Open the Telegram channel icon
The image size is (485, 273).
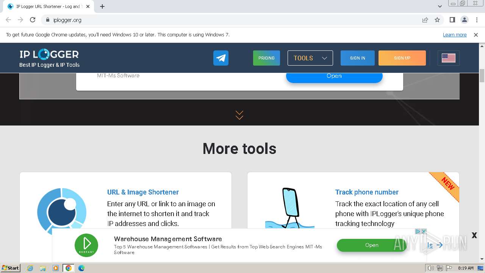pyautogui.click(x=221, y=58)
